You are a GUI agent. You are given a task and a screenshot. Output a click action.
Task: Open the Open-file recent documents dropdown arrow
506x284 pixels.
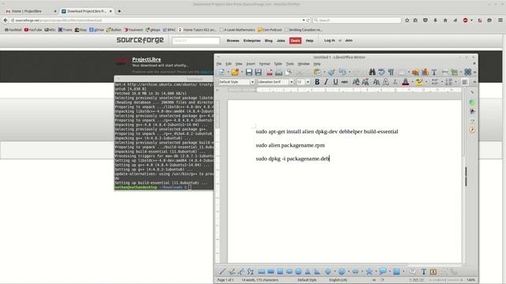241,72
